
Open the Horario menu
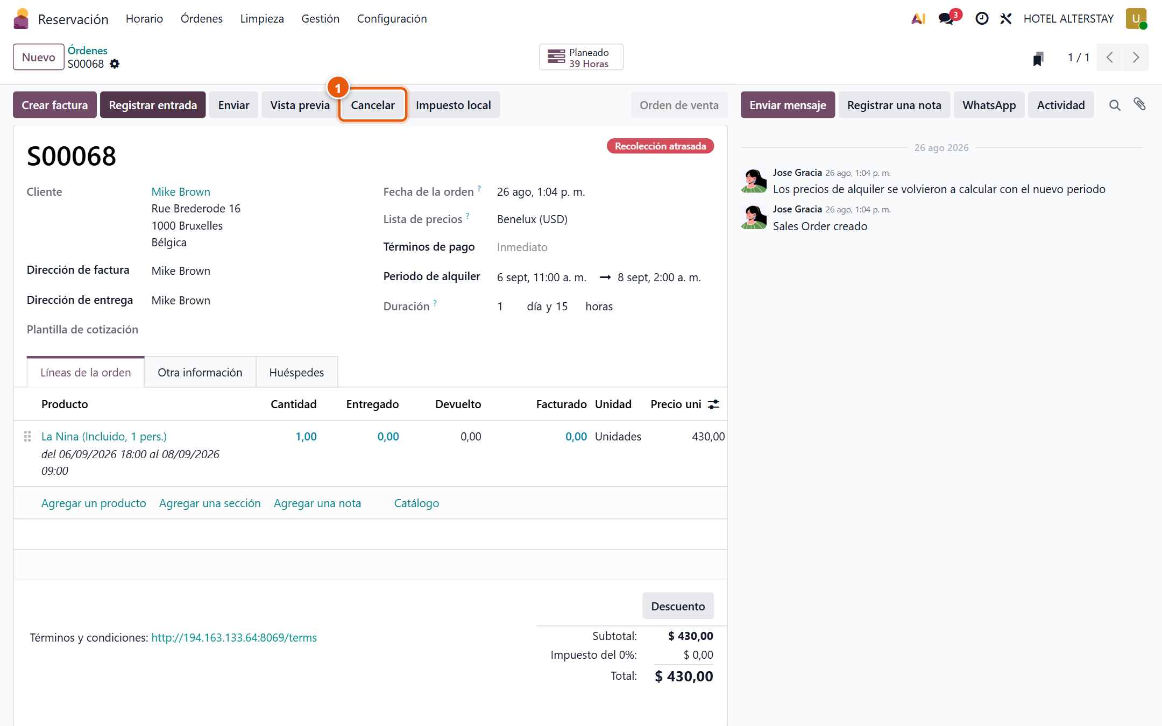tap(144, 19)
